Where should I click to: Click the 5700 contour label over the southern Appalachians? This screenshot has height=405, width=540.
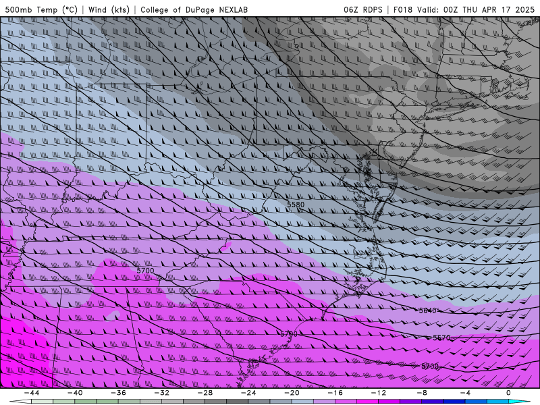tap(145, 271)
